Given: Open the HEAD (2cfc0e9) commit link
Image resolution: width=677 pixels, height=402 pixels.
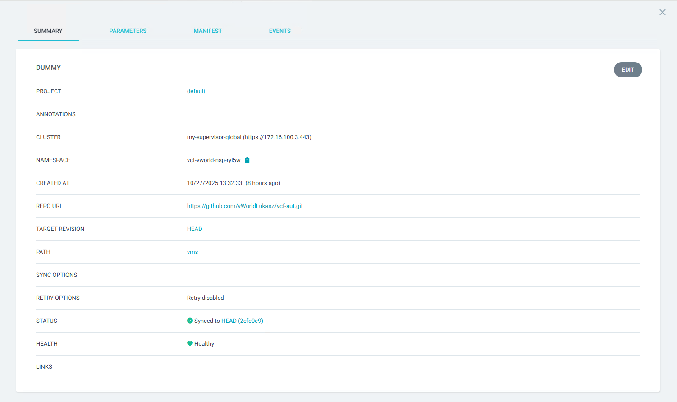Looking at the screenshot, I should point(242,321).
